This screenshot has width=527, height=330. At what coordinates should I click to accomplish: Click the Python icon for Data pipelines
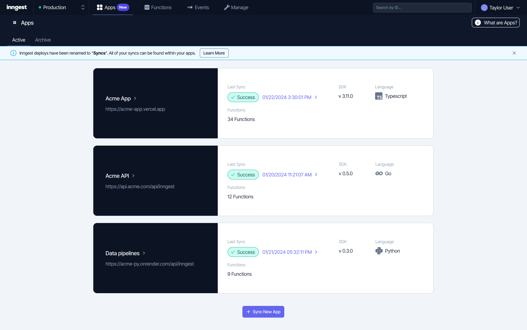pos(379,251)
